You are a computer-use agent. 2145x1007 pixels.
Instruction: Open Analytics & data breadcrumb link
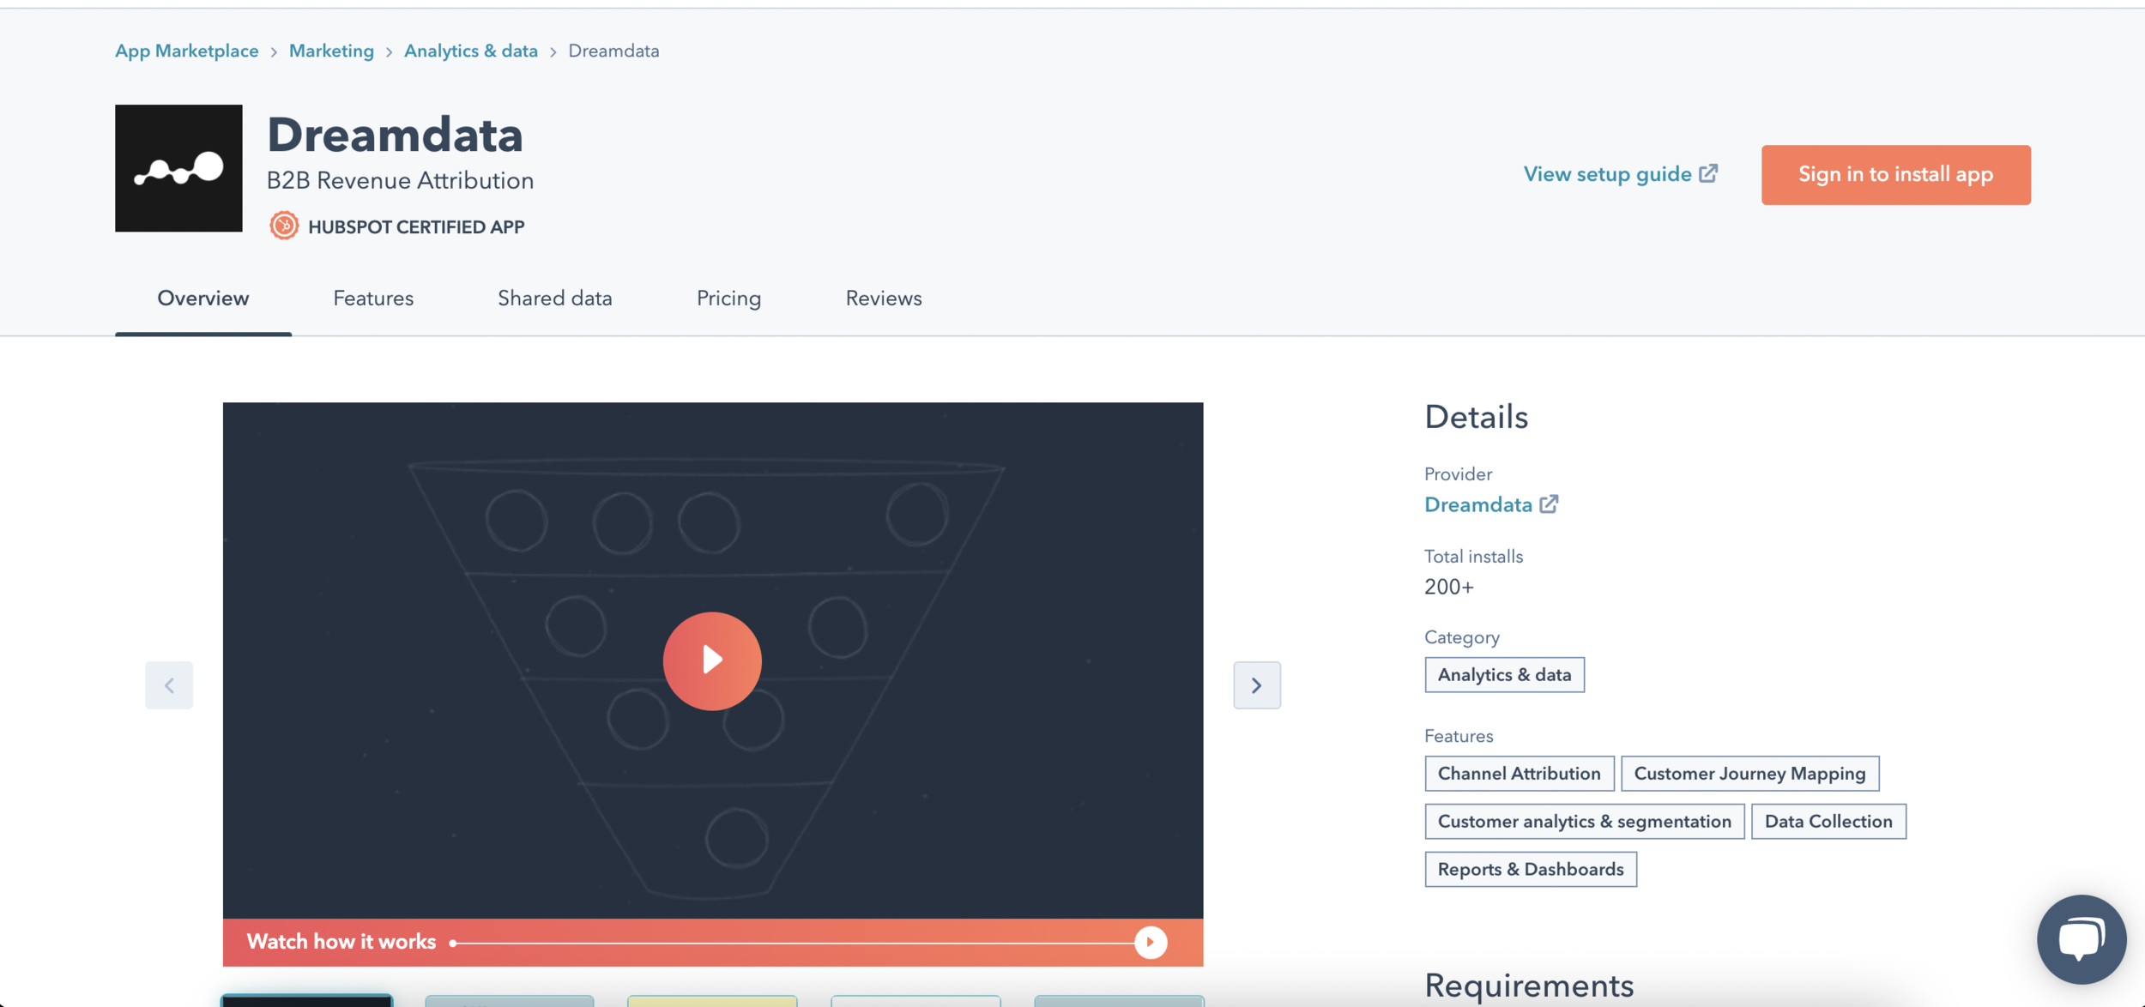[471, 51]
